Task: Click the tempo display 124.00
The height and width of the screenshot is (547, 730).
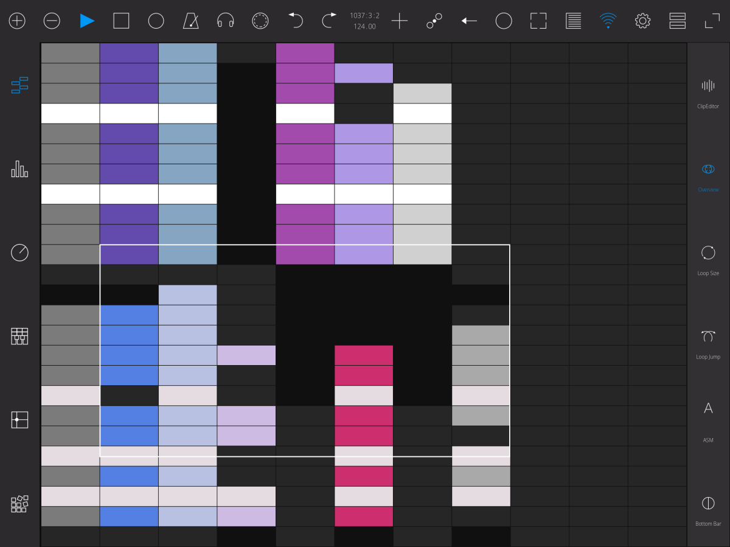Action: pos(364,27)
